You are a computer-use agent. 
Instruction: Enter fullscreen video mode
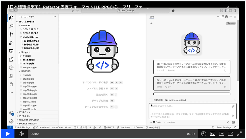coord(239,134)
